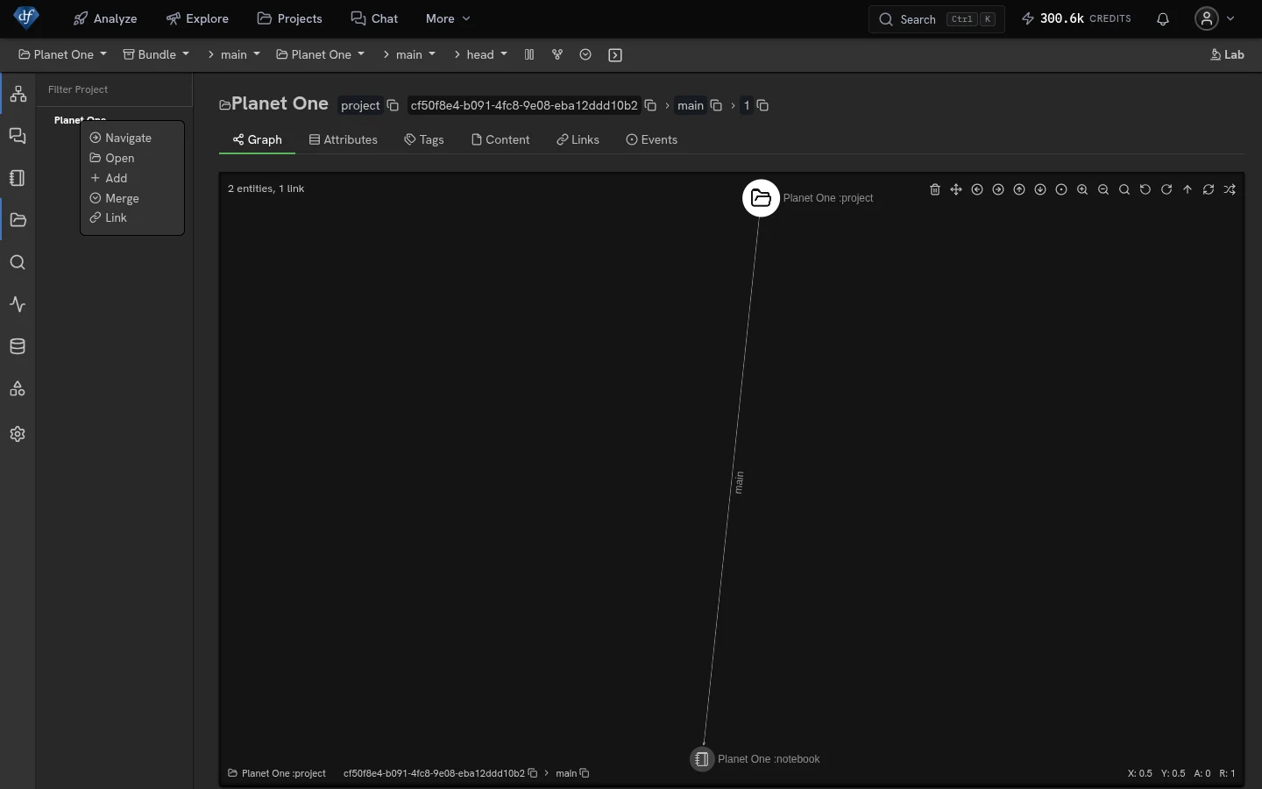Open the notebook sidebar icon
The height and width of the screenshot is (789, 1262).
tap(18, 178)
